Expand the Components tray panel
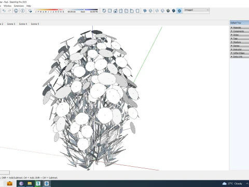Viewport: 249px width, 187px height. point(239,31)
